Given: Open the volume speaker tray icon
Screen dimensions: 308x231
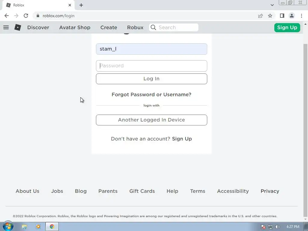Looking at the screenshot, I should coord(277,227).
